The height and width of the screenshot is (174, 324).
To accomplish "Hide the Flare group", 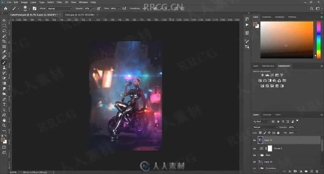I will [254, 155].
